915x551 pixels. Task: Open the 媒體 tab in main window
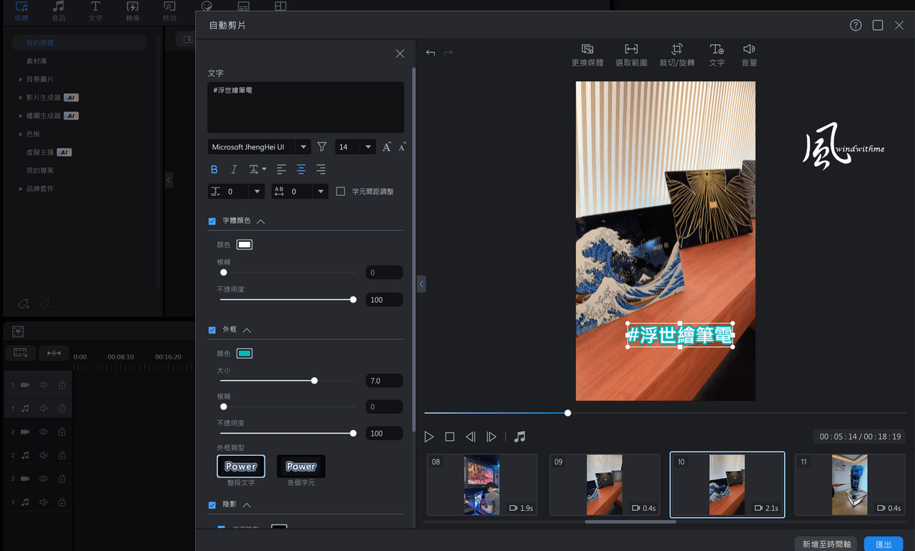(x=21, y=11)
